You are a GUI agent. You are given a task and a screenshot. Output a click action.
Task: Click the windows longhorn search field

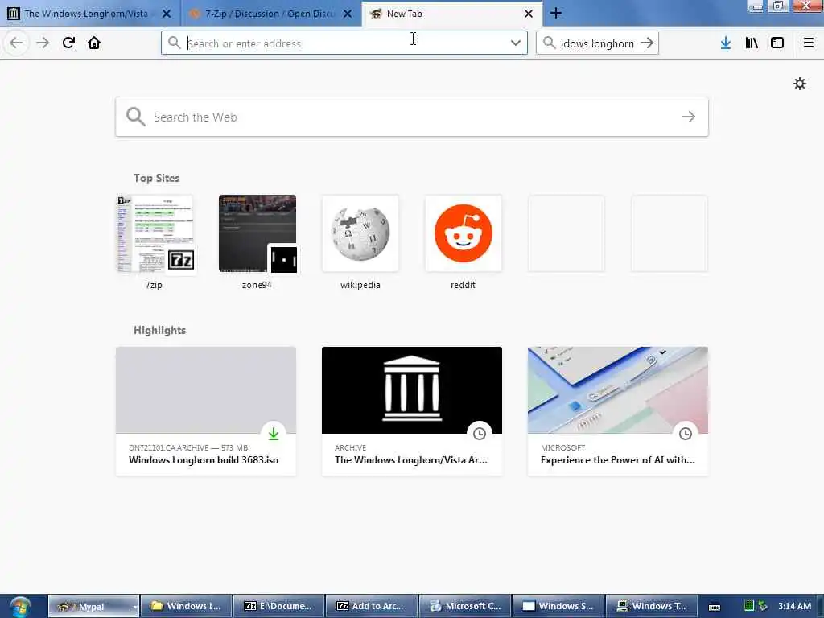click(x=596, y=43)
